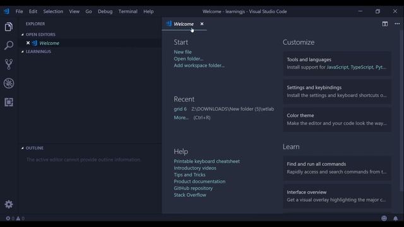Open the File menu
Image resolution: width=404 pixels, height=227 pixels.
point(19,11)
